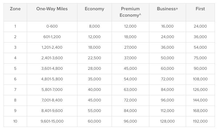The image size is (217, 129).
Task: Select the 112,000 Business+ value
Action: point(168,111)
